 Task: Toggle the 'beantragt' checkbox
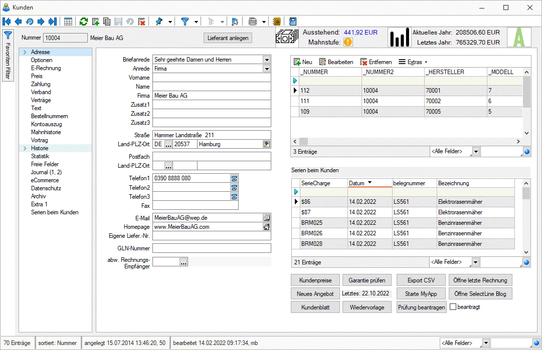[453, 307]
